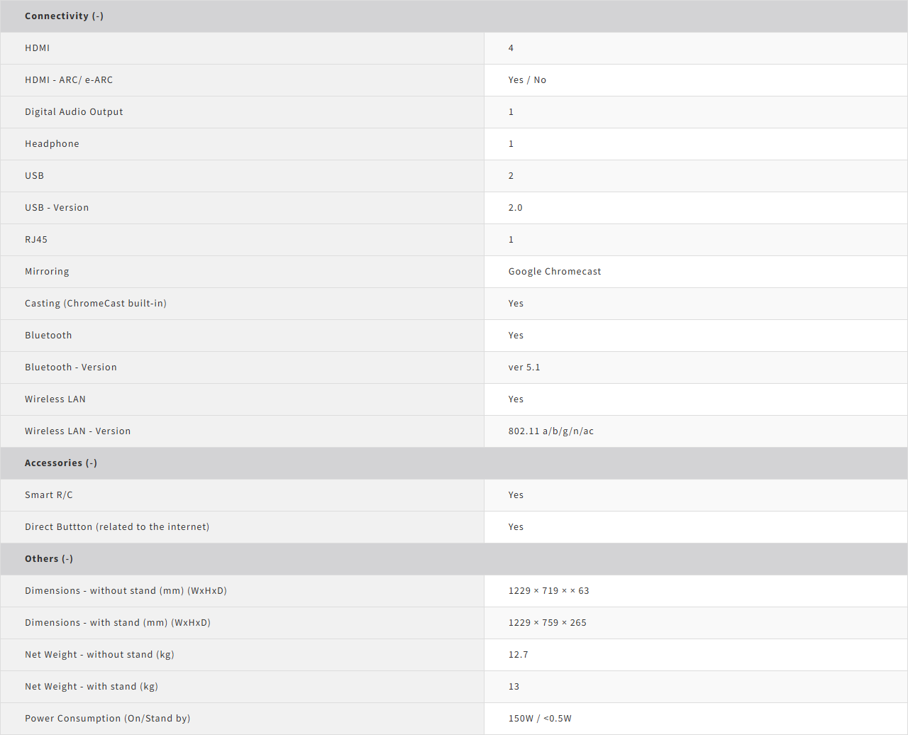Click the Headphone row label

point(52,143)
